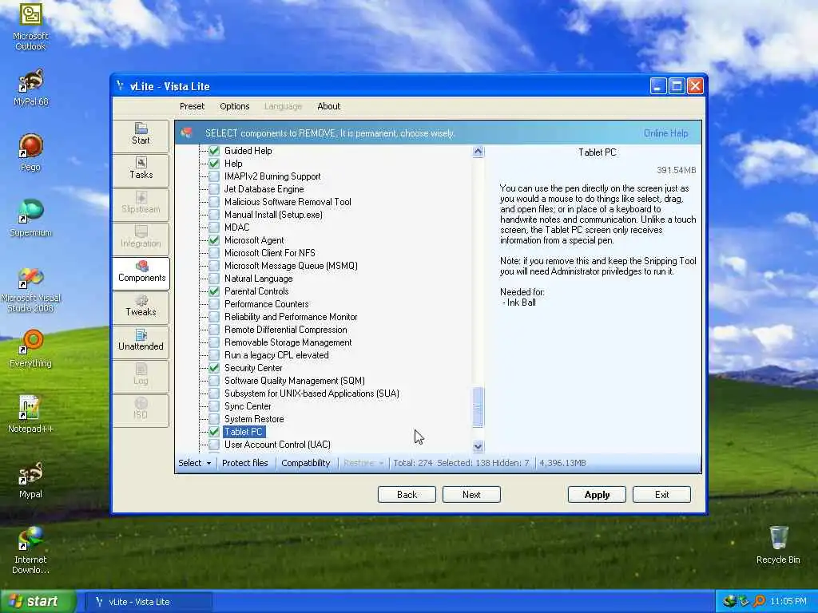Open the Options menu
Image resolution: width=818 pixels, height=613 pixels.
coord(234,106)
